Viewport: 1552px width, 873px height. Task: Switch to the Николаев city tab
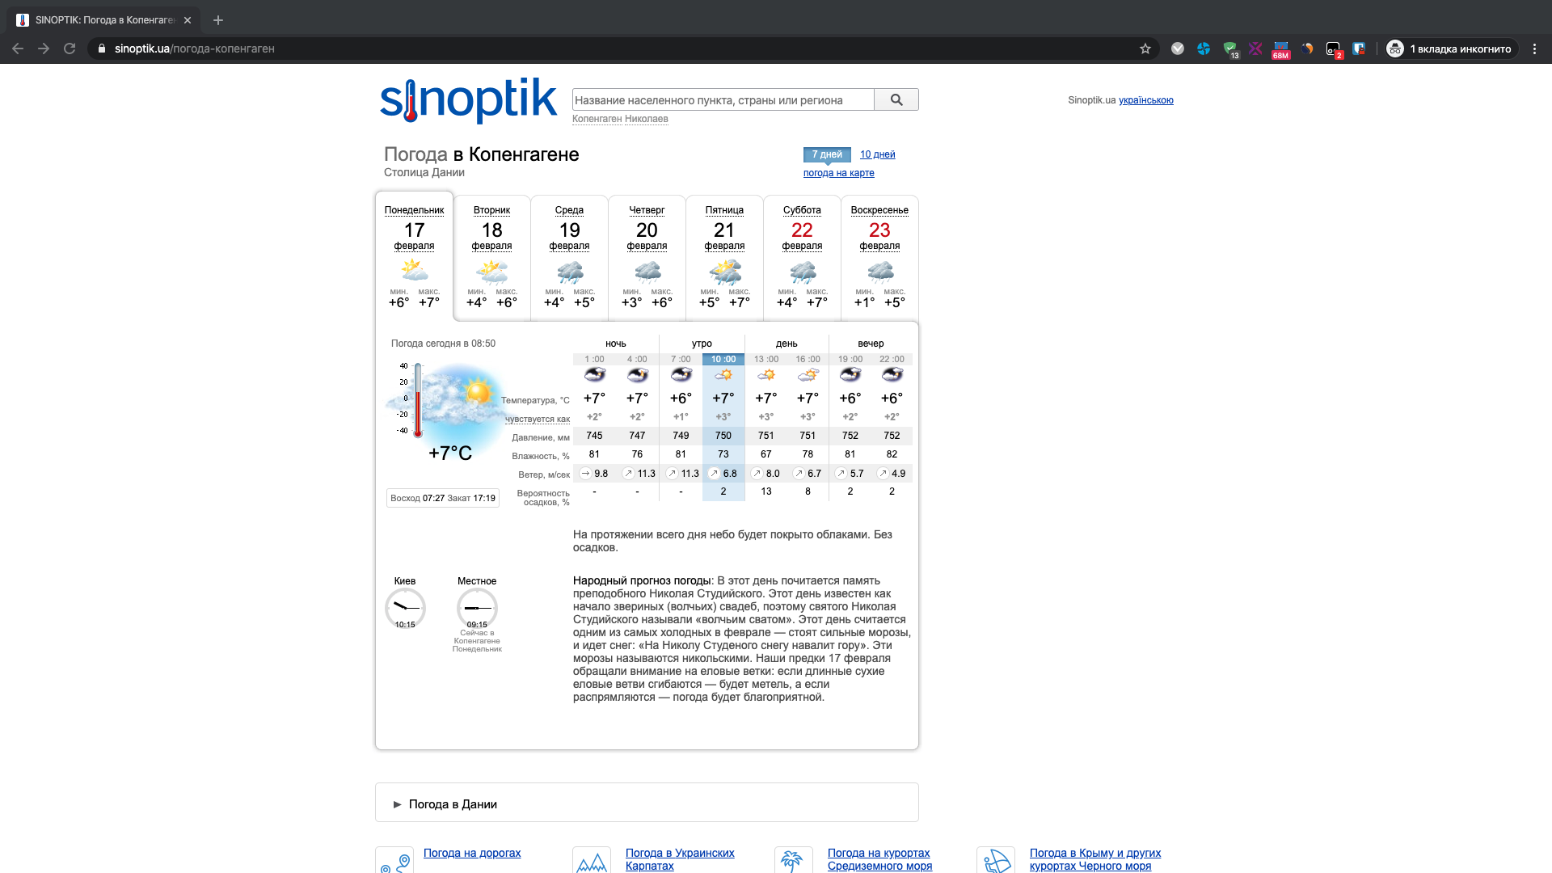coord(647,119)
